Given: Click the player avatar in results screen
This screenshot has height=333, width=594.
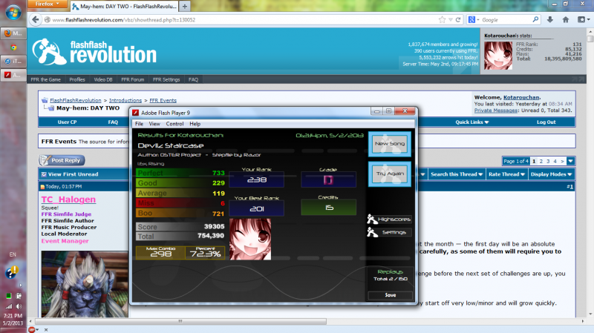Looking at the screenshot, I should (x=250, y=239).
